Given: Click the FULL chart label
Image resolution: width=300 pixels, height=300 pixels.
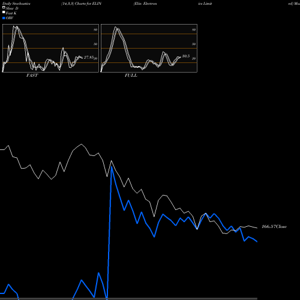Looking at the screenshot, I should [131, 76].
